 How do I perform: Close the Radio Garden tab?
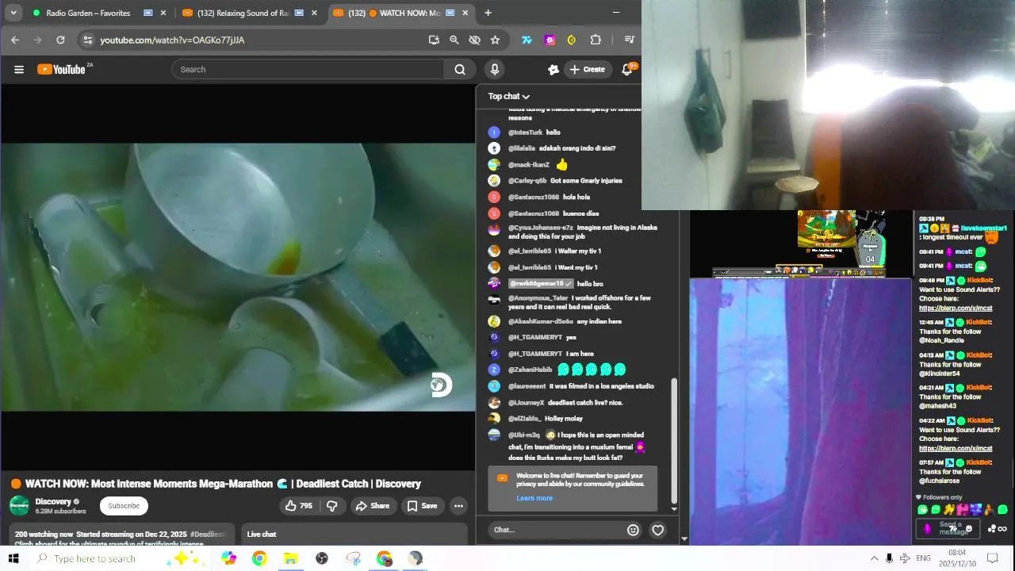(x=163, y=13)
